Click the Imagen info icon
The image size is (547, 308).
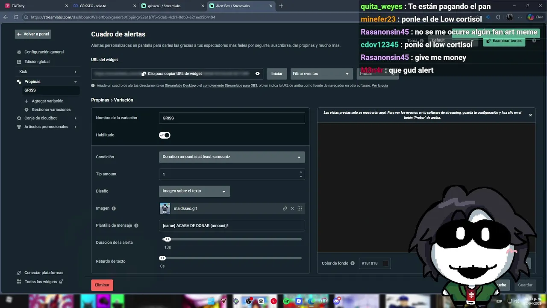(114, 208)
